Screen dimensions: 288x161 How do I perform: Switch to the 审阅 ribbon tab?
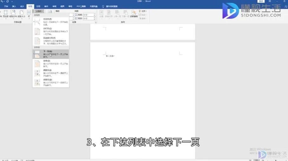pos(54,6)
